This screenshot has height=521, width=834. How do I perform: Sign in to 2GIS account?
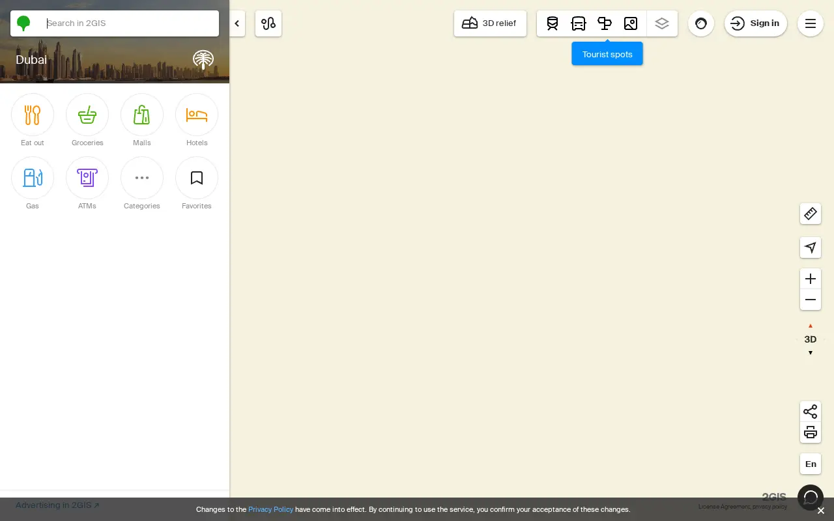click(x=756, y=23)
